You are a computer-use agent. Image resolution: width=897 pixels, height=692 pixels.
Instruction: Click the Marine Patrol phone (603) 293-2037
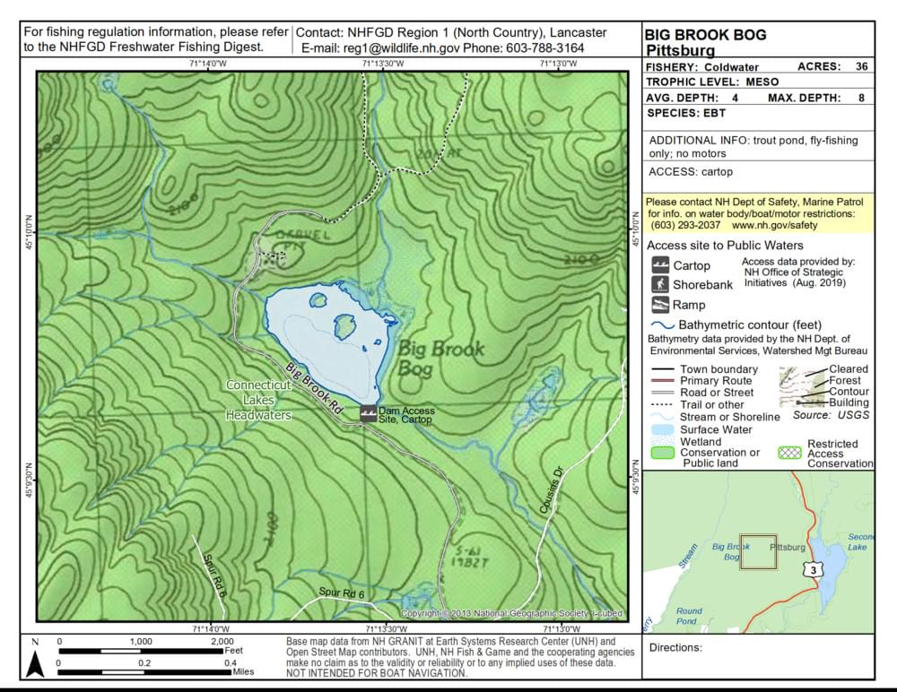[x=685, y=225]
